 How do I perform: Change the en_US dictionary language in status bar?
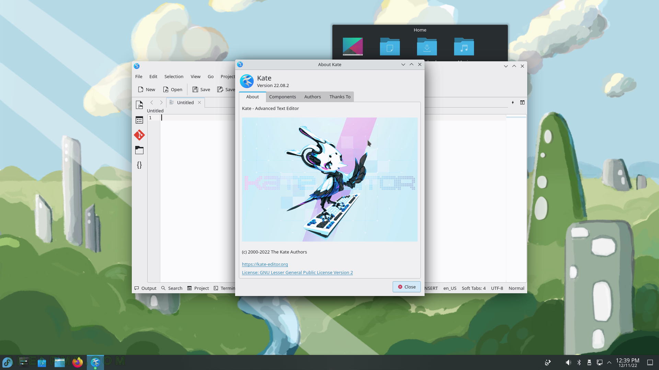(x=450, y=288)
